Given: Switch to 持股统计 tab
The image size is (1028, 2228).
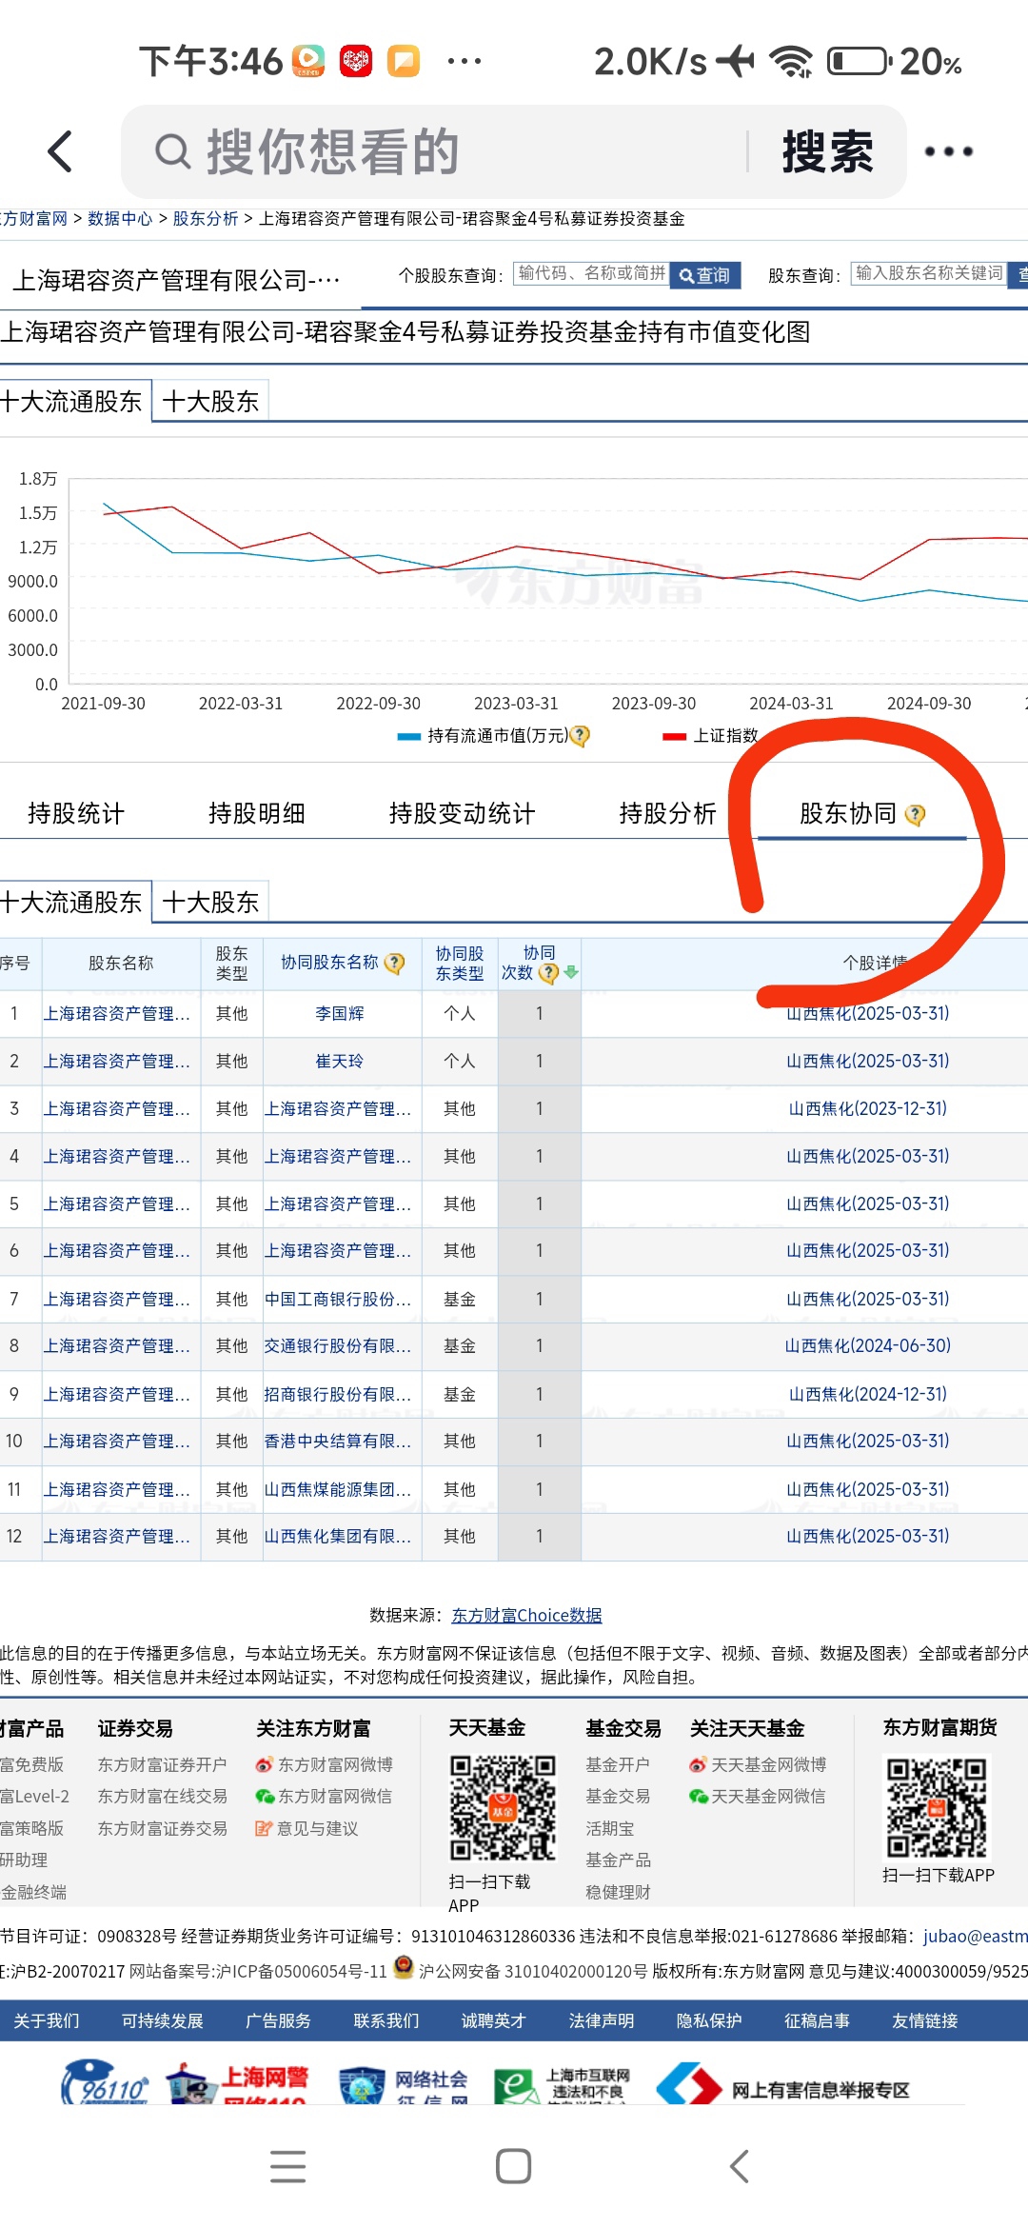Looking at the screenshot, I should 76,813.
